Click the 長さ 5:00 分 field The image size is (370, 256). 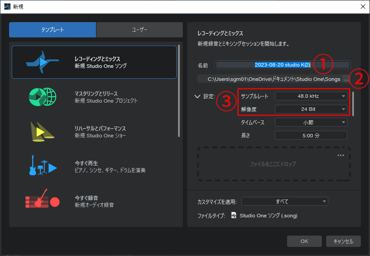coord(311,136)
